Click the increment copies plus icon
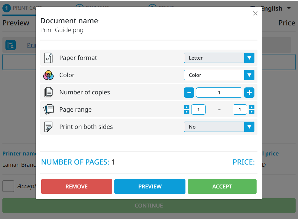 coord(249,92)
